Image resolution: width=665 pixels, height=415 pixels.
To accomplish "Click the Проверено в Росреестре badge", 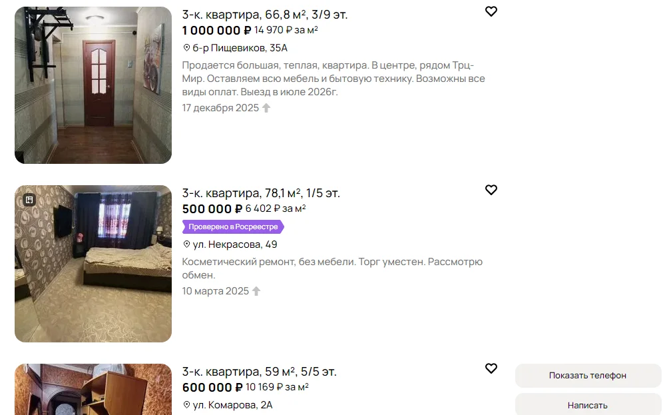I will pyautogui.click(x=233, y=226).
